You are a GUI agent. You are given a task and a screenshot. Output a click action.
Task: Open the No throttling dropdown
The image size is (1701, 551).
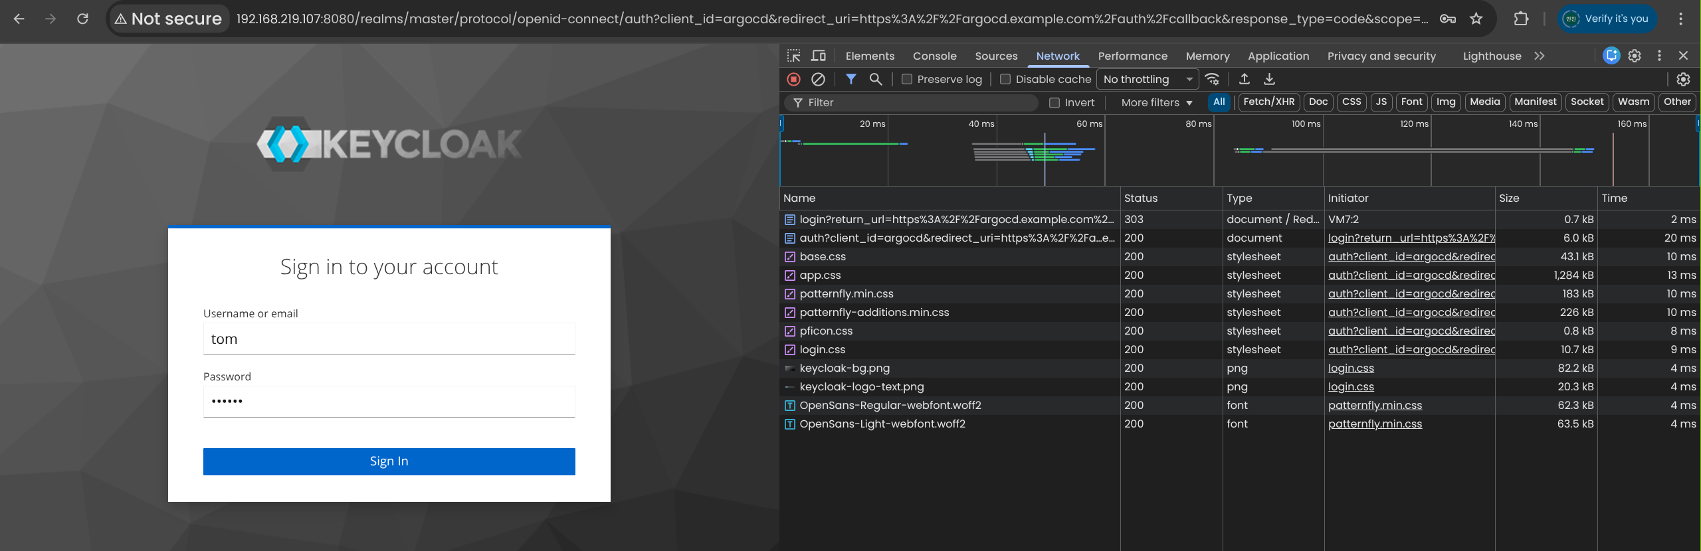click(x=1148, y=79)
